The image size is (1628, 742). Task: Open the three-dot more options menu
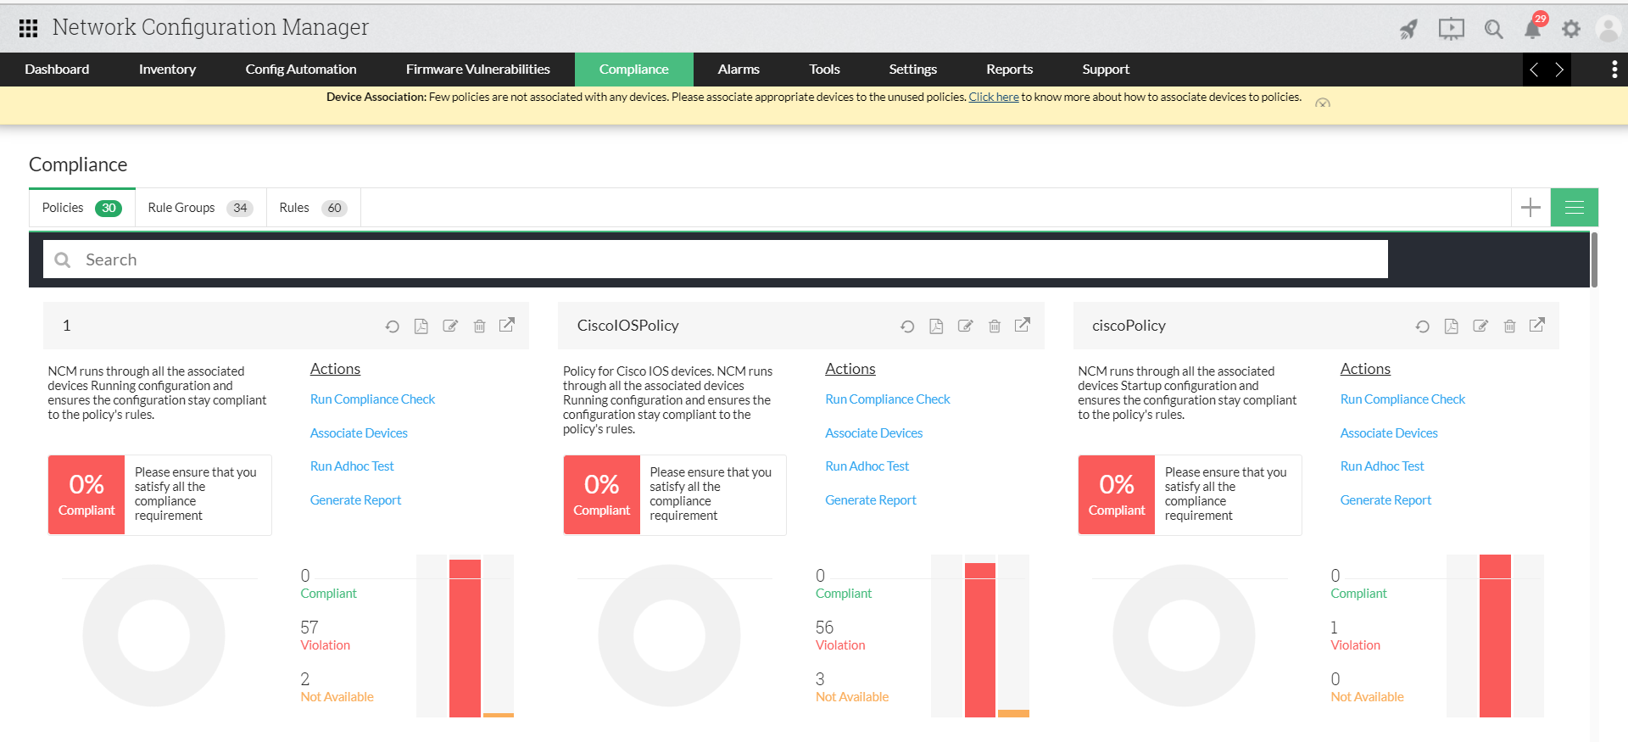click(1614, 70)
